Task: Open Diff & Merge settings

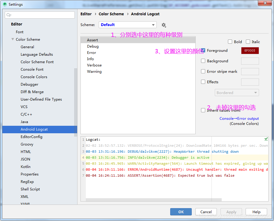Action: coord(32,92)
